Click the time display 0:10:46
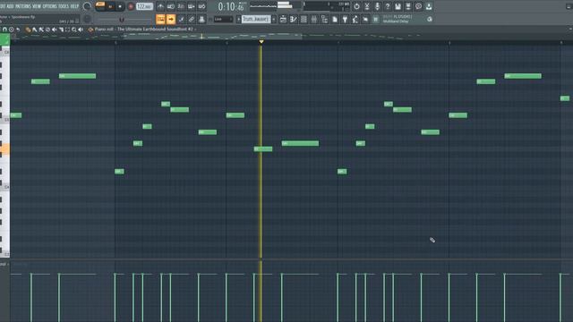Screen dimensions: 573x322 click(x=231, y=6)
